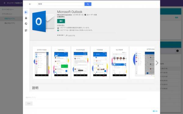Click the greyed button at dialog bottom left
The image size is (183, 114).
tap(29, 103)
